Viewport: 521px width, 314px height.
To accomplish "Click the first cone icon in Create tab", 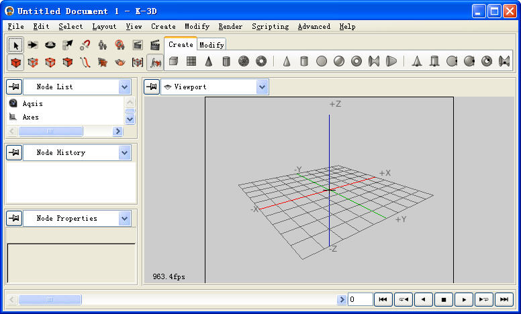I will [209, 62].
